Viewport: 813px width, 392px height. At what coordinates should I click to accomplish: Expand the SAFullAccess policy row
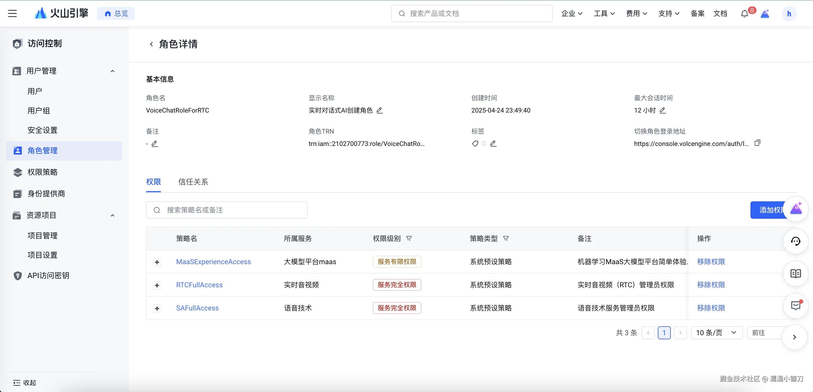[157, 309]
